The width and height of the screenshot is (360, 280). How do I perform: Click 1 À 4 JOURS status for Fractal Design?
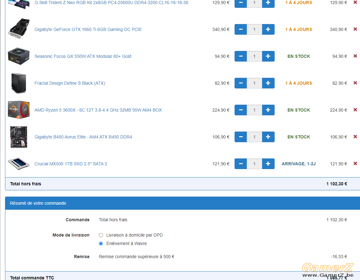click(299, 83)
